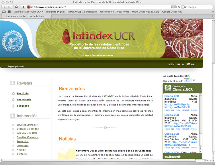
Task: Open Noticias sidebar link
Action: pos(21,150)
